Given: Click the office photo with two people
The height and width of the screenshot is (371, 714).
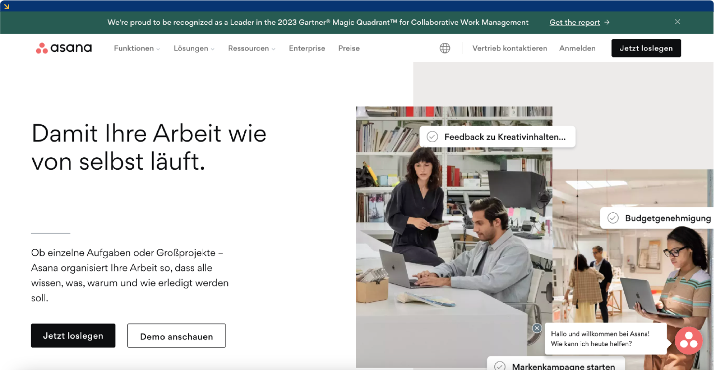Looking at the screenshot, I should [454, 237].
